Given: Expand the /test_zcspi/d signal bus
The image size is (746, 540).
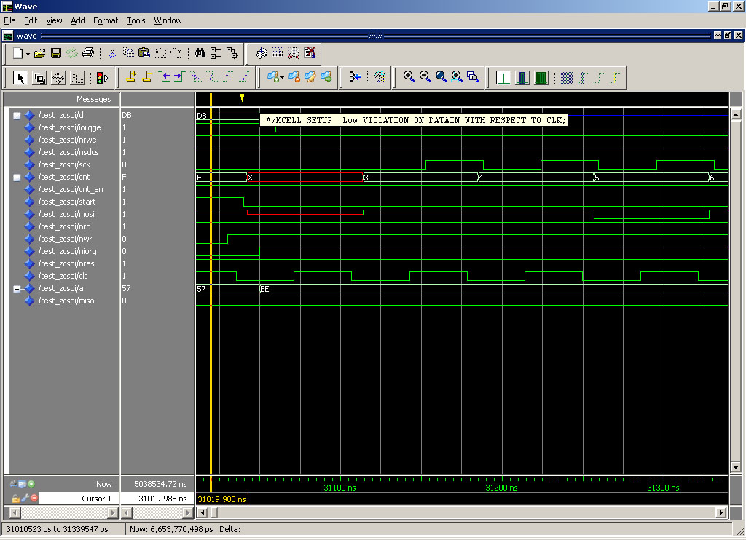Looking at the screenshot, I should (x=17, y=115).
